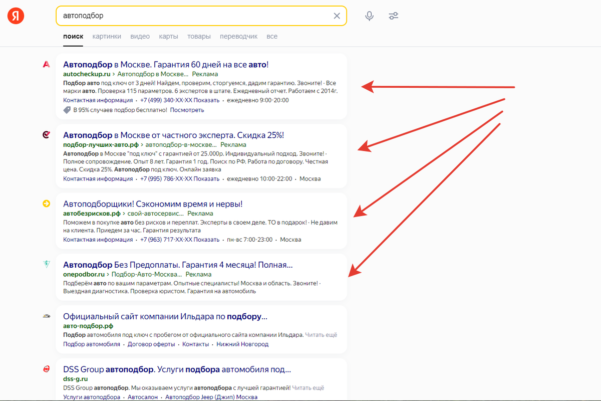Clear the search field with the X icon
This screenshot has width=601, height=401.
tap(337, 16)
